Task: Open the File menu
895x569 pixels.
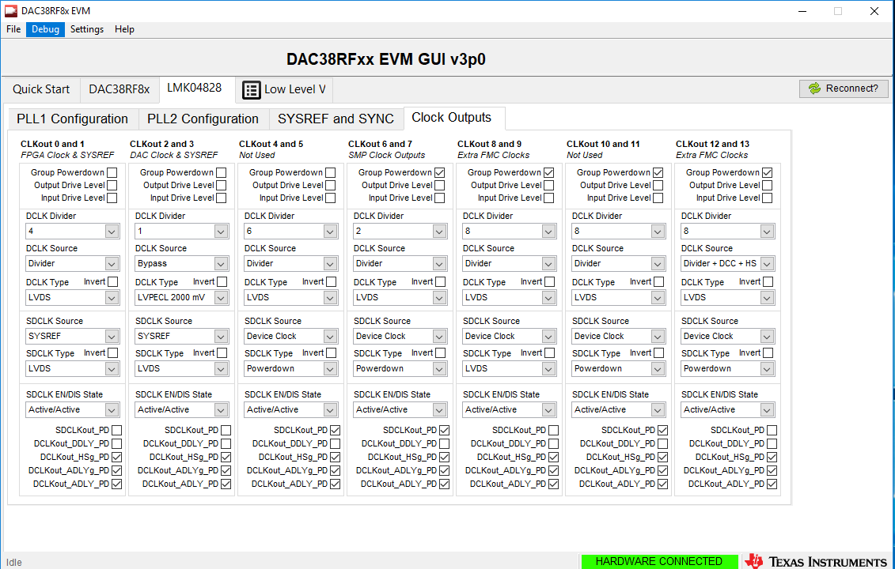Action: 13,29
